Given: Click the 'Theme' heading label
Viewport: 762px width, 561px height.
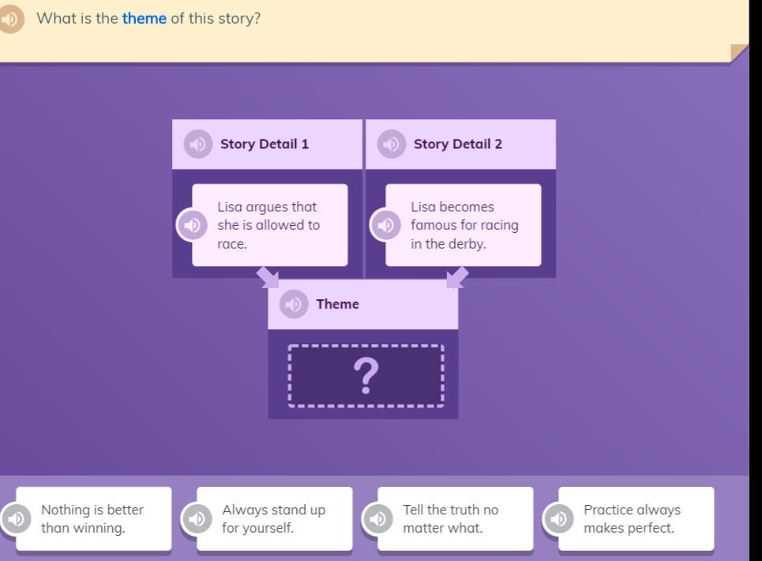Looking at the screenshot, I should coord(338,304).
